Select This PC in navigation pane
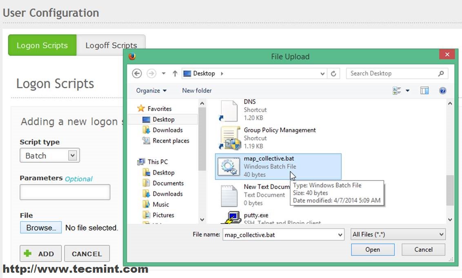The image size is (462, 278). 153,162
